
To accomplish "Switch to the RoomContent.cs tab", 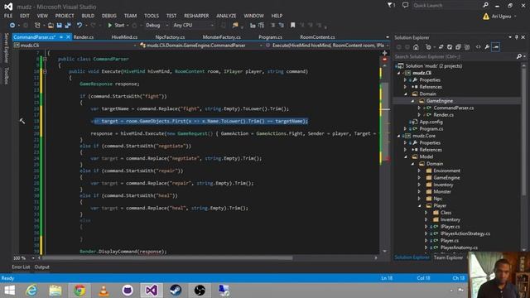I will [317, 37].
